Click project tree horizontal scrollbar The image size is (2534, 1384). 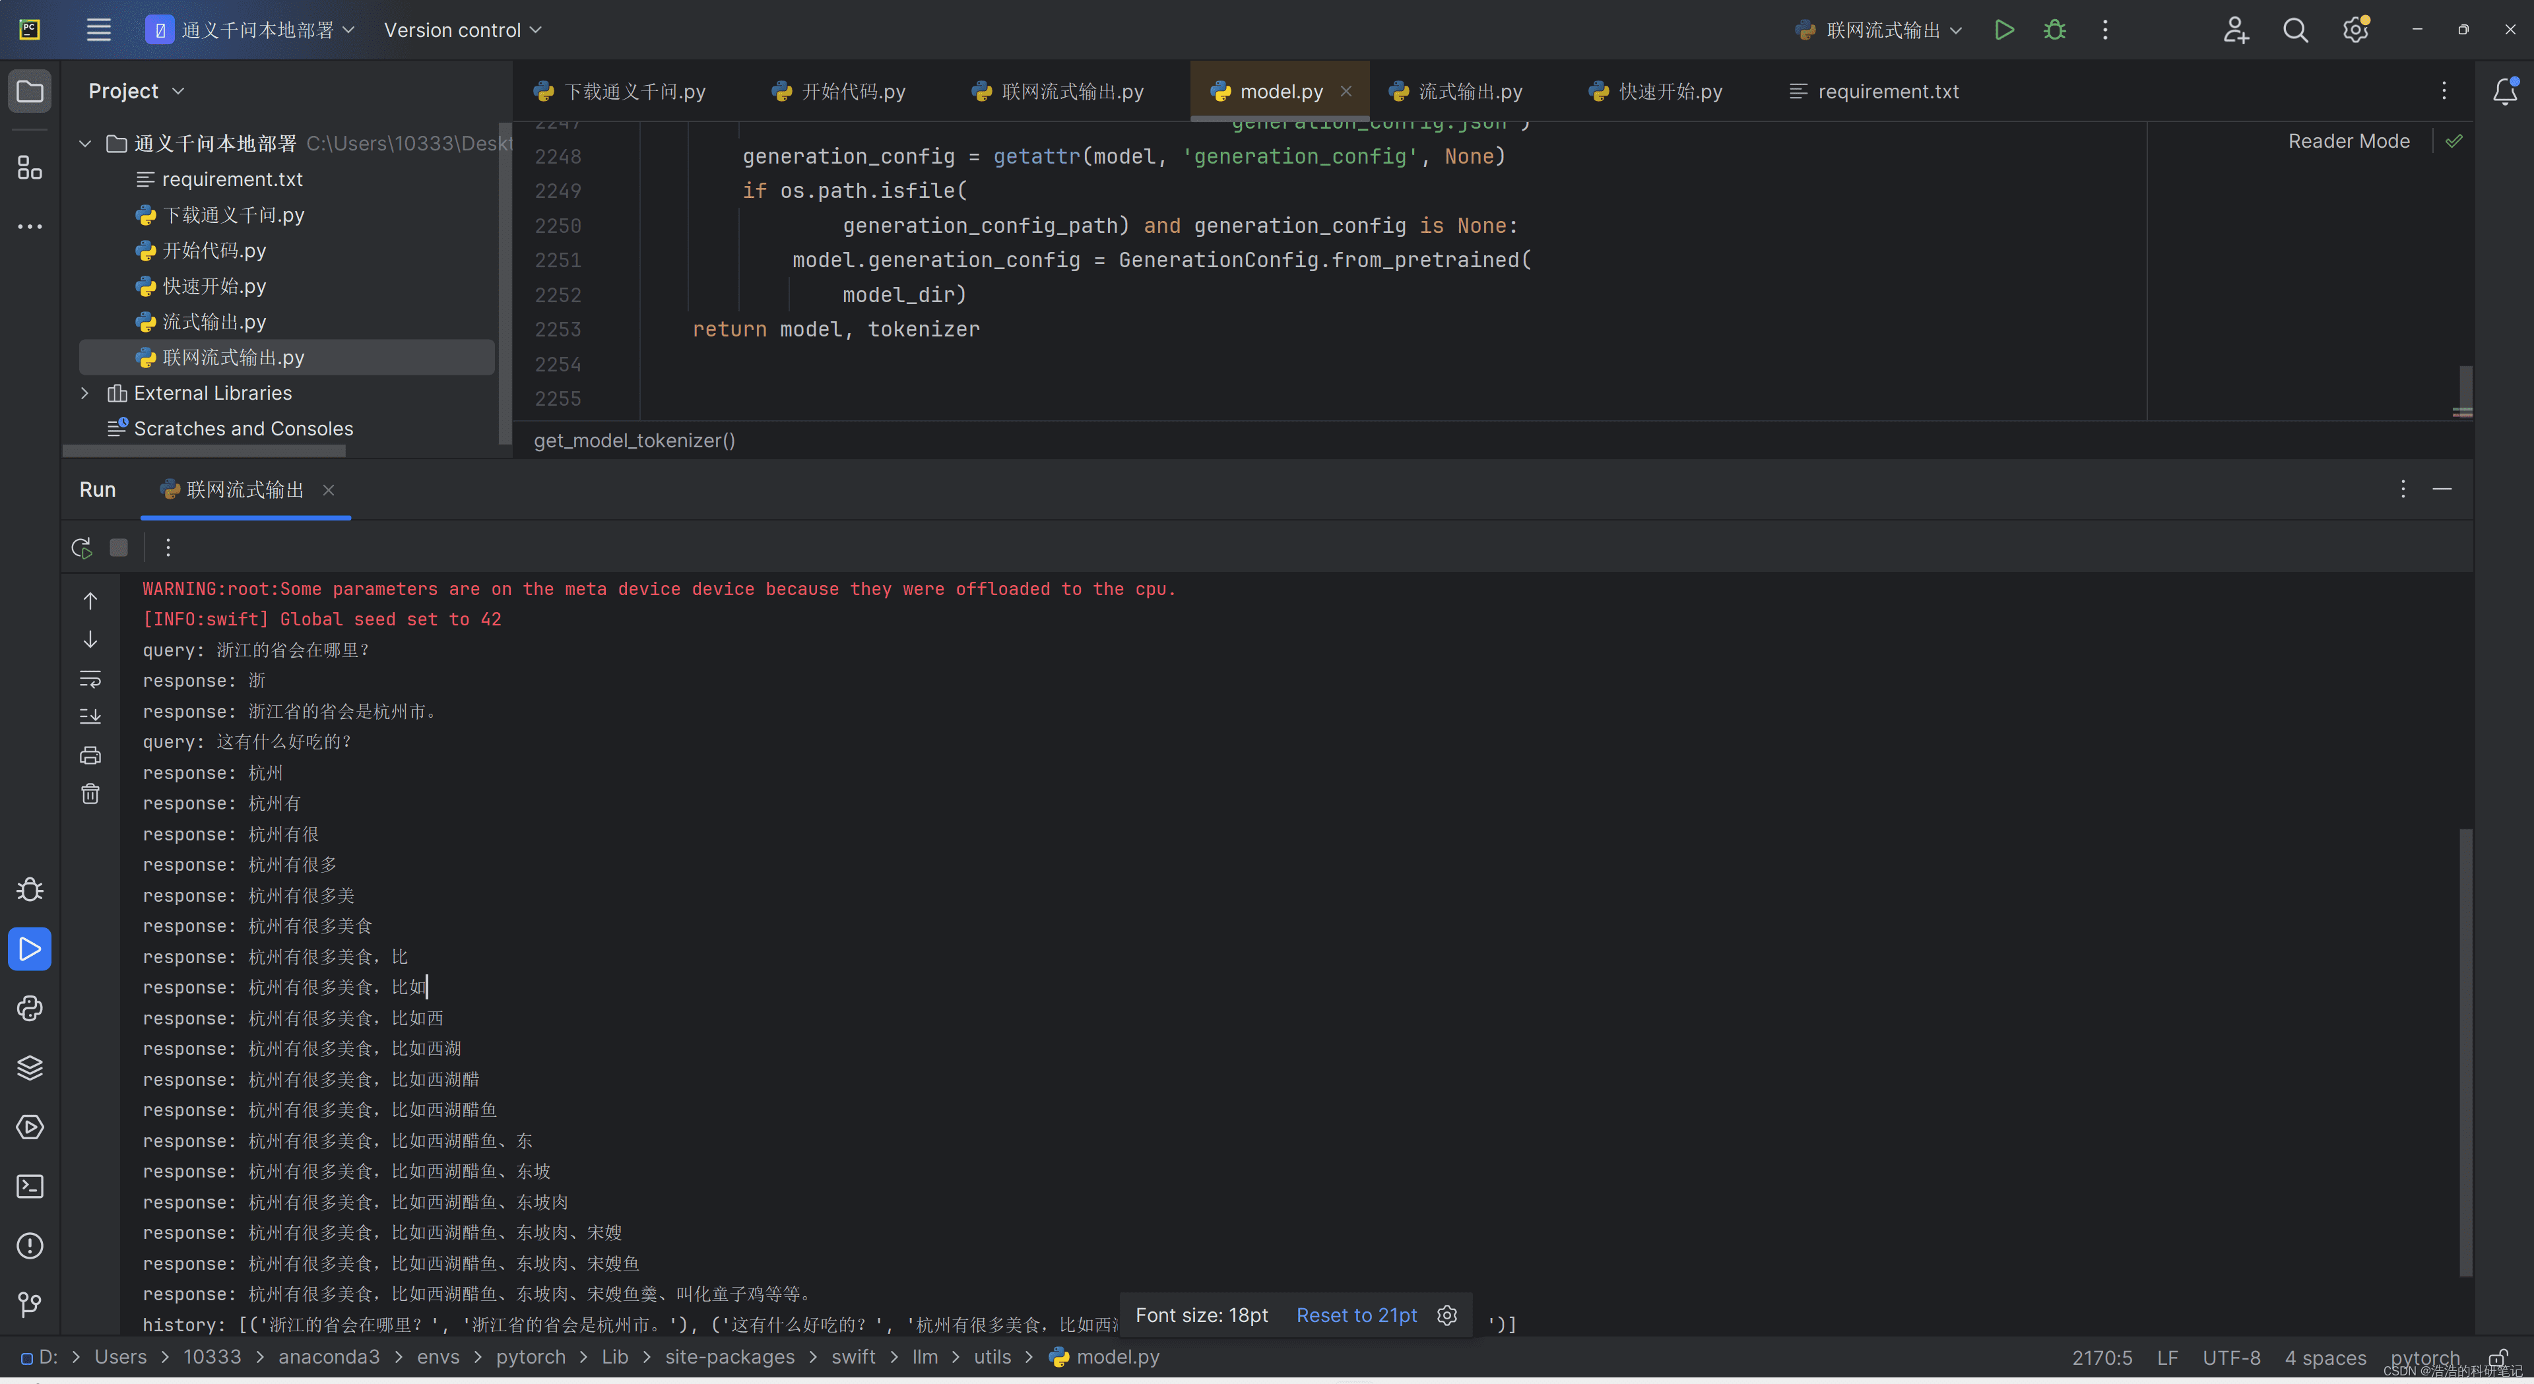pyautogui.click(x=205, y=451)
